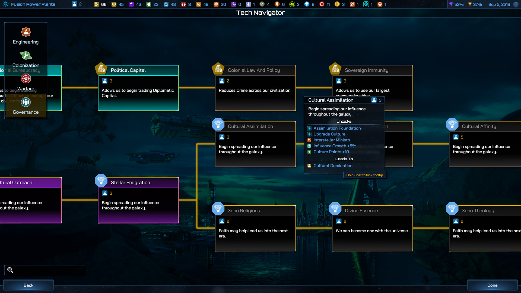
Task: Select the Warfare category icon
Action: tap(26, 79)
